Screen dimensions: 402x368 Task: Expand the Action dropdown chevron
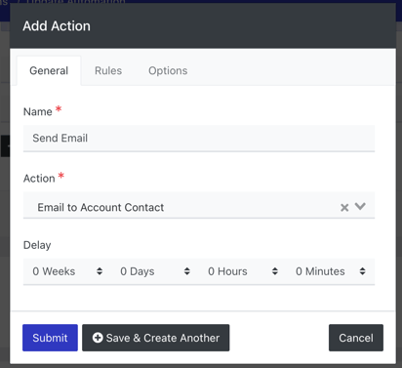click(x=360, y=206)
